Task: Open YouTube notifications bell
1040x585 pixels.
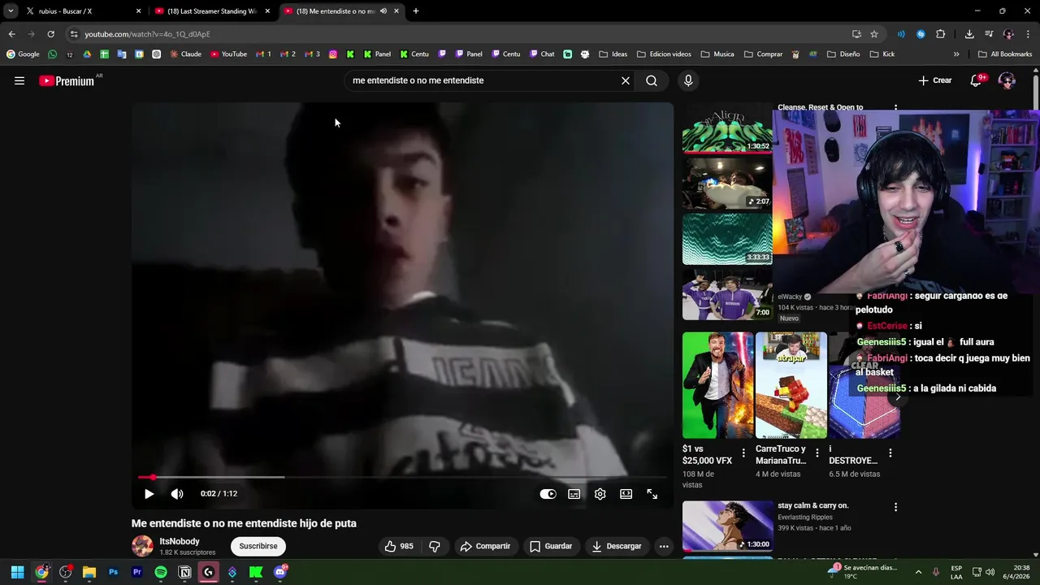Action: 977,80
